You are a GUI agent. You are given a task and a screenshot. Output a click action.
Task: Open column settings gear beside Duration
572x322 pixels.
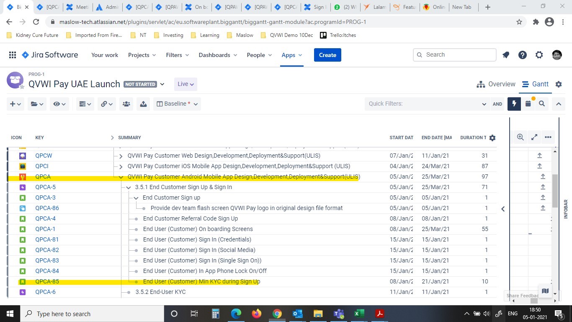click(492, 138)
